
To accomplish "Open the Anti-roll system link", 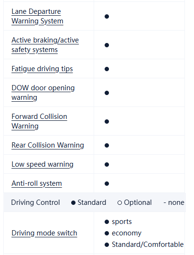I will coord(37,183).
